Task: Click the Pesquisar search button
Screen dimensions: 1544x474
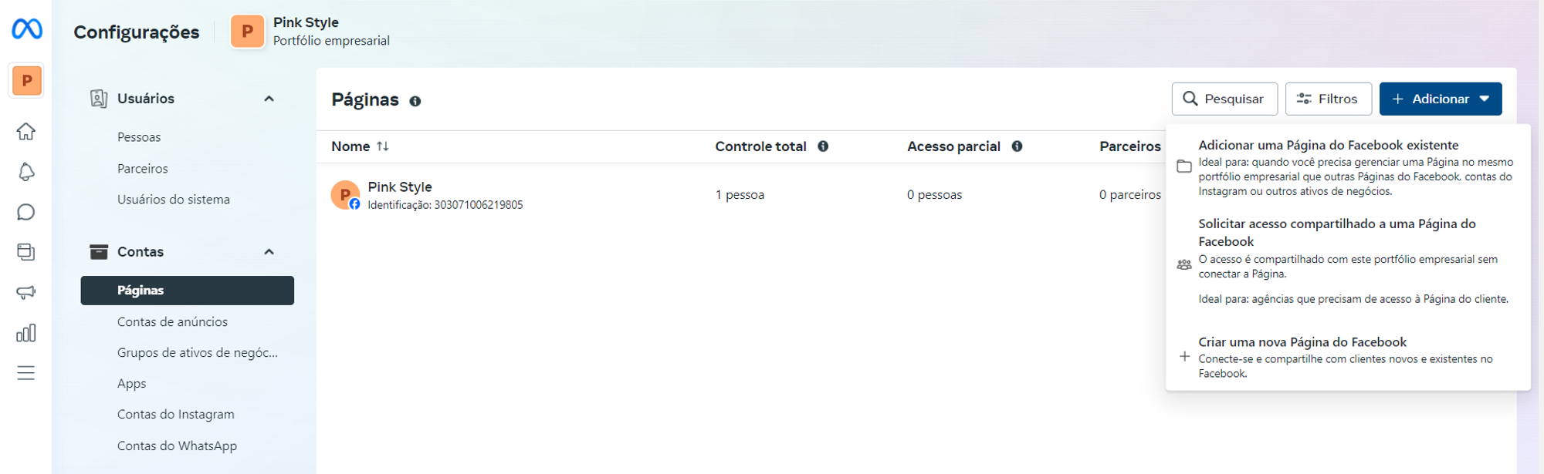Action: coord(1224,99)
